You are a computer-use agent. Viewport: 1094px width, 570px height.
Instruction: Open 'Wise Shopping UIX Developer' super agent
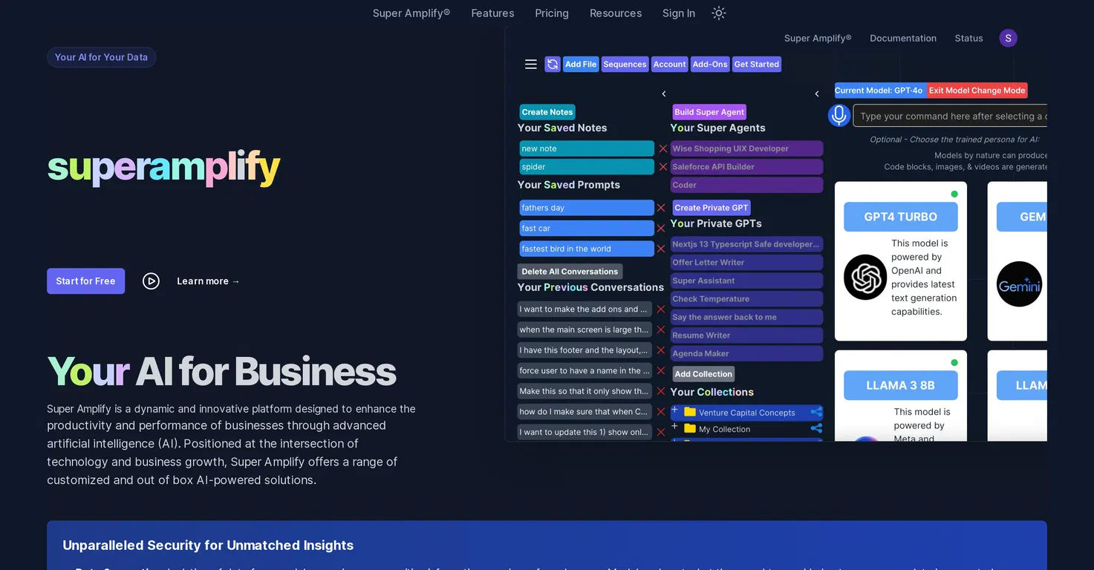746,148
